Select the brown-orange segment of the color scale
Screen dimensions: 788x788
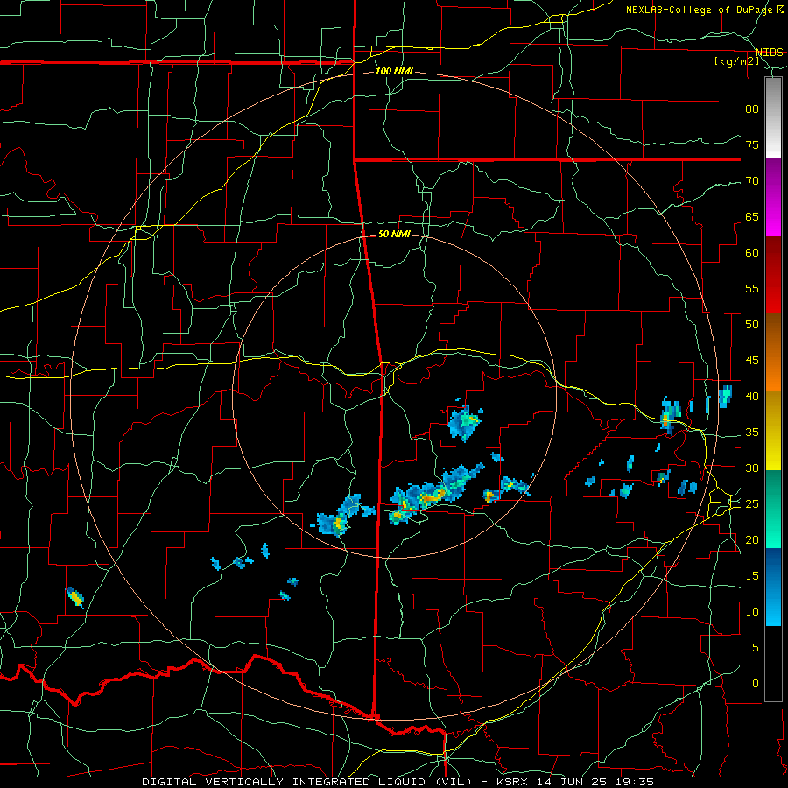tap(773, 353)
